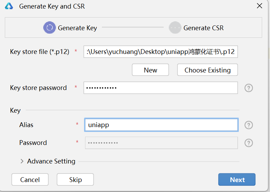Screen dimensions: 270x192
Task: Click into the Alias field containing uniapp
Action: (161, 125)
